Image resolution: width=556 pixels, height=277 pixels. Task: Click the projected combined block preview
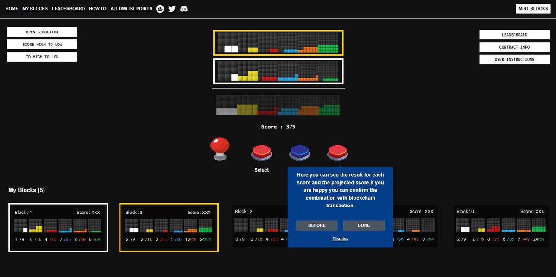(x=278, y=105)
